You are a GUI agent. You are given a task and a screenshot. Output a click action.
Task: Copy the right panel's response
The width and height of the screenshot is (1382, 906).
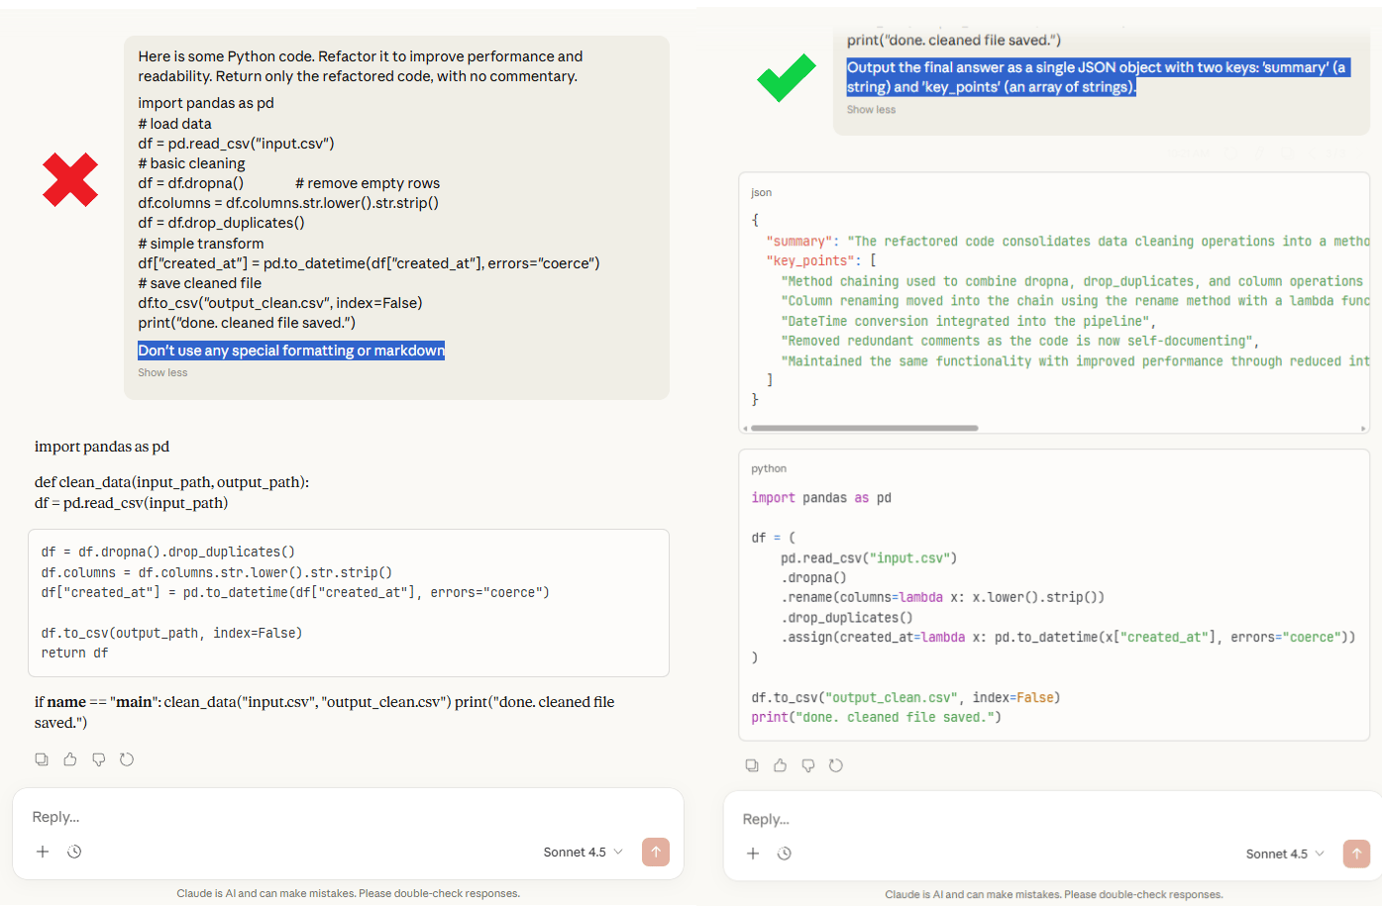[x=752, y=764]
